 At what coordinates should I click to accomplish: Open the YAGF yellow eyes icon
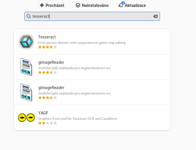[26, 118]
